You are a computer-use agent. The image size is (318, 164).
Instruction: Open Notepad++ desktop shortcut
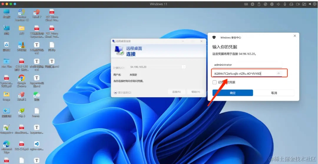coord(6,129)
